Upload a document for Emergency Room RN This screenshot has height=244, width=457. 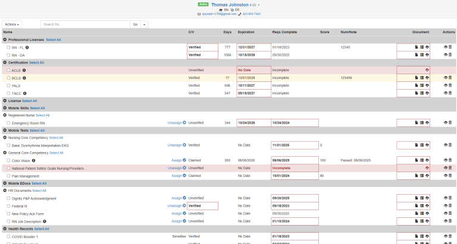[427, 123]
